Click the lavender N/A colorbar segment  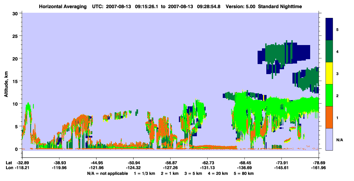[329, 139]
